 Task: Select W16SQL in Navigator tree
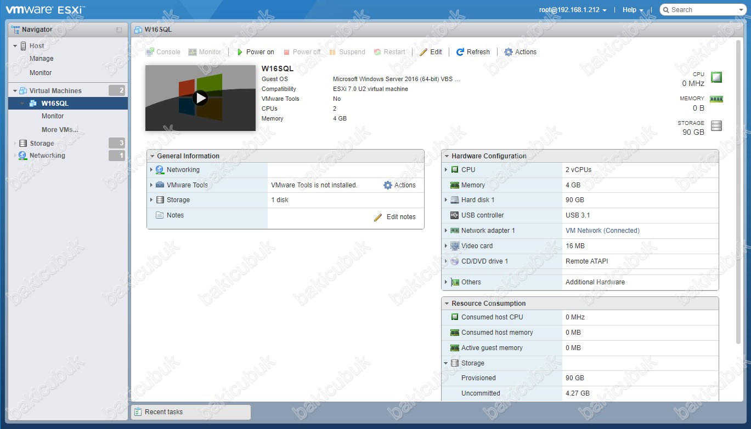click(55, 104)
